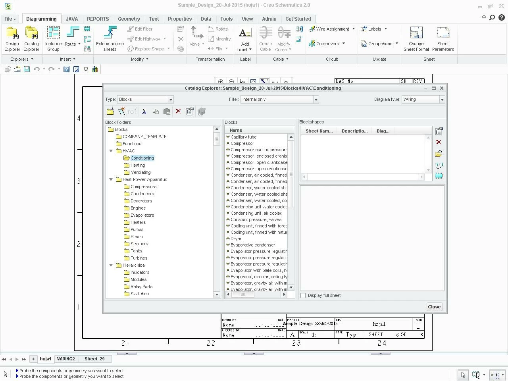
Task: Open the Catalog Explorer tool
Action: pyautogui.click(x=31, y=39)
